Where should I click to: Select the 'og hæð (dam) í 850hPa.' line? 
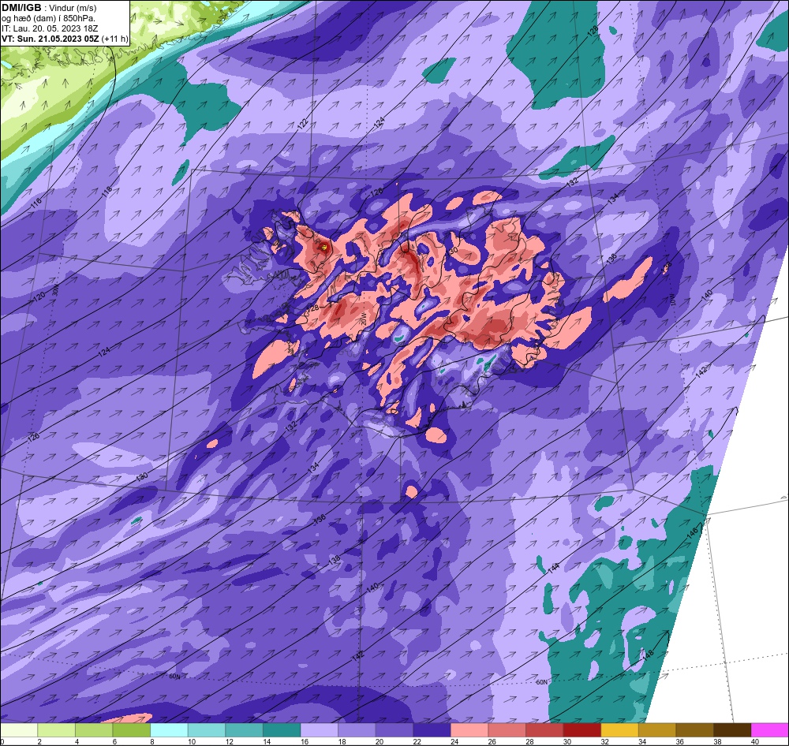(x=48, y=18)
